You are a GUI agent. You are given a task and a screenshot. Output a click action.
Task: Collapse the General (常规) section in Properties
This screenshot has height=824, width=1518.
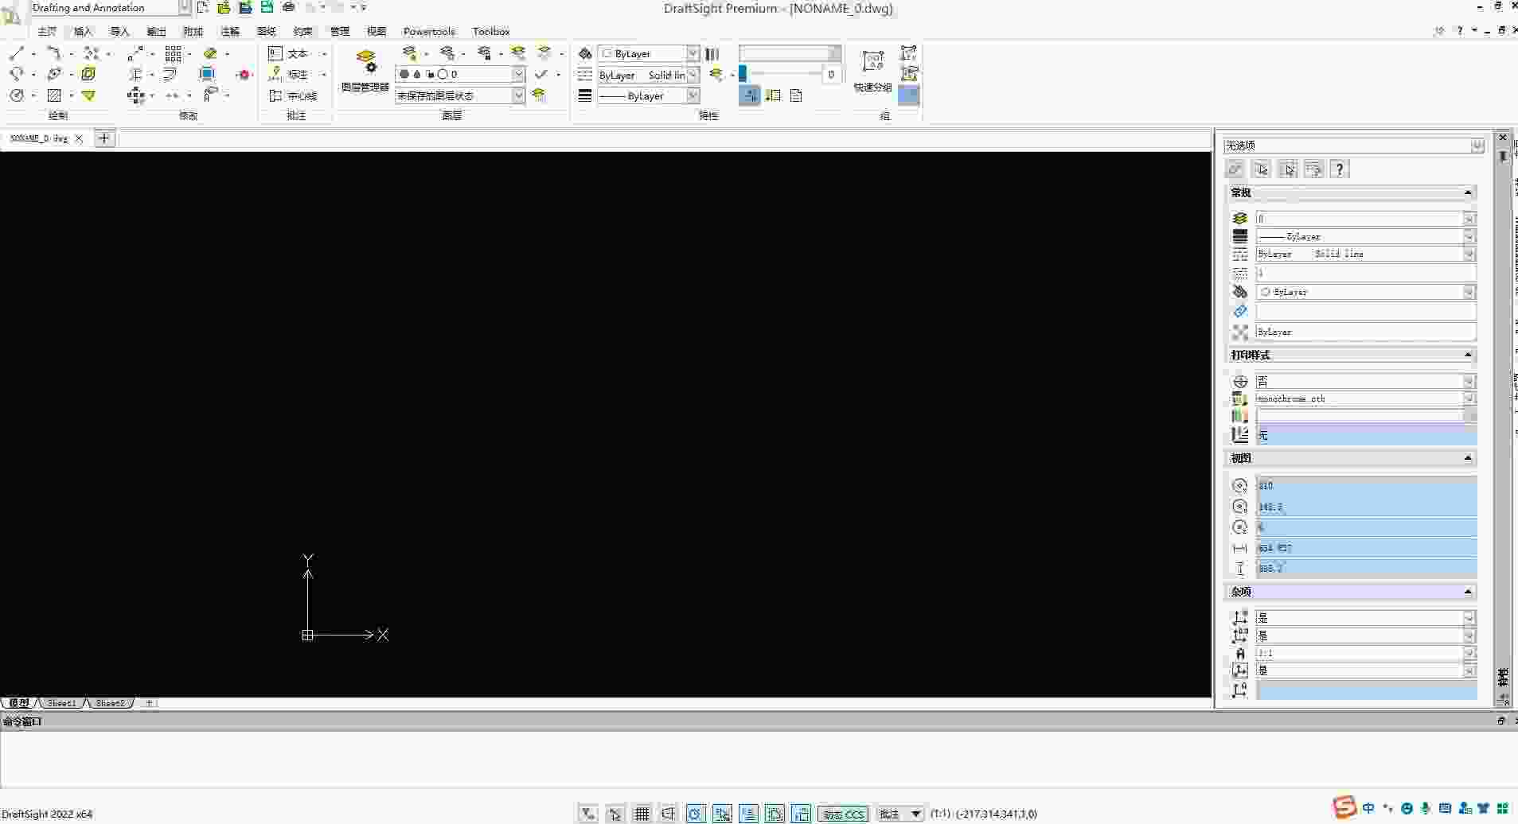coord(1468,192)
